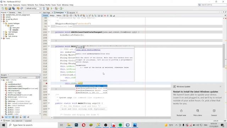The width and height of the screenshot is (227, 128).
Task: Open the File menu
Action: [x=2, y=5]
